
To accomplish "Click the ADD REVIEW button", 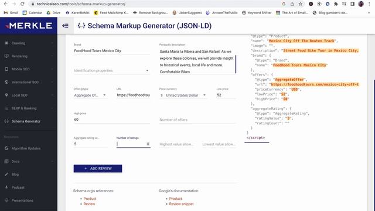I will point(98,168).
